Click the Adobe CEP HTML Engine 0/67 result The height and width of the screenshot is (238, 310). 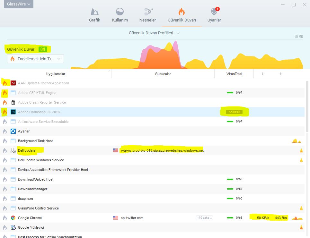tap(235, 93)
